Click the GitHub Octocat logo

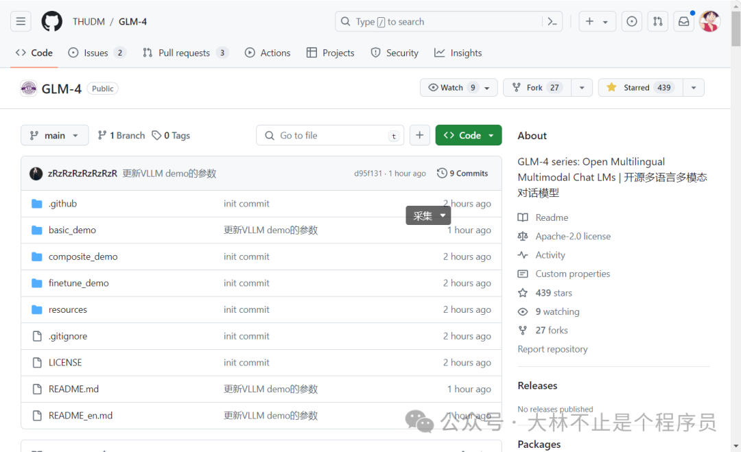[51, 21]
